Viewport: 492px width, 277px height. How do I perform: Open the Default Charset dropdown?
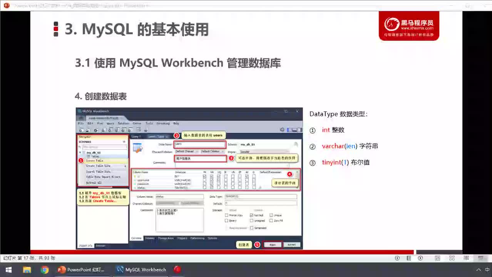tap(187, 152)
